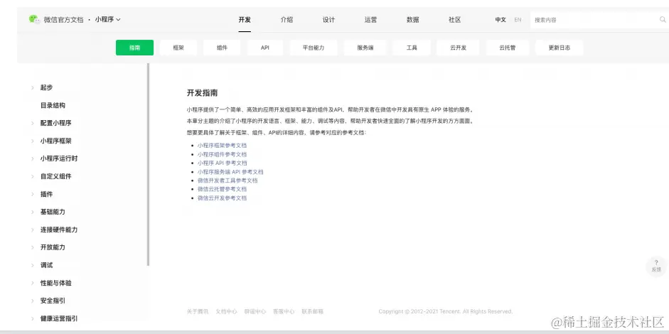Switch to the 运营 top tab
669x334 pixels.
coord(371,20)
